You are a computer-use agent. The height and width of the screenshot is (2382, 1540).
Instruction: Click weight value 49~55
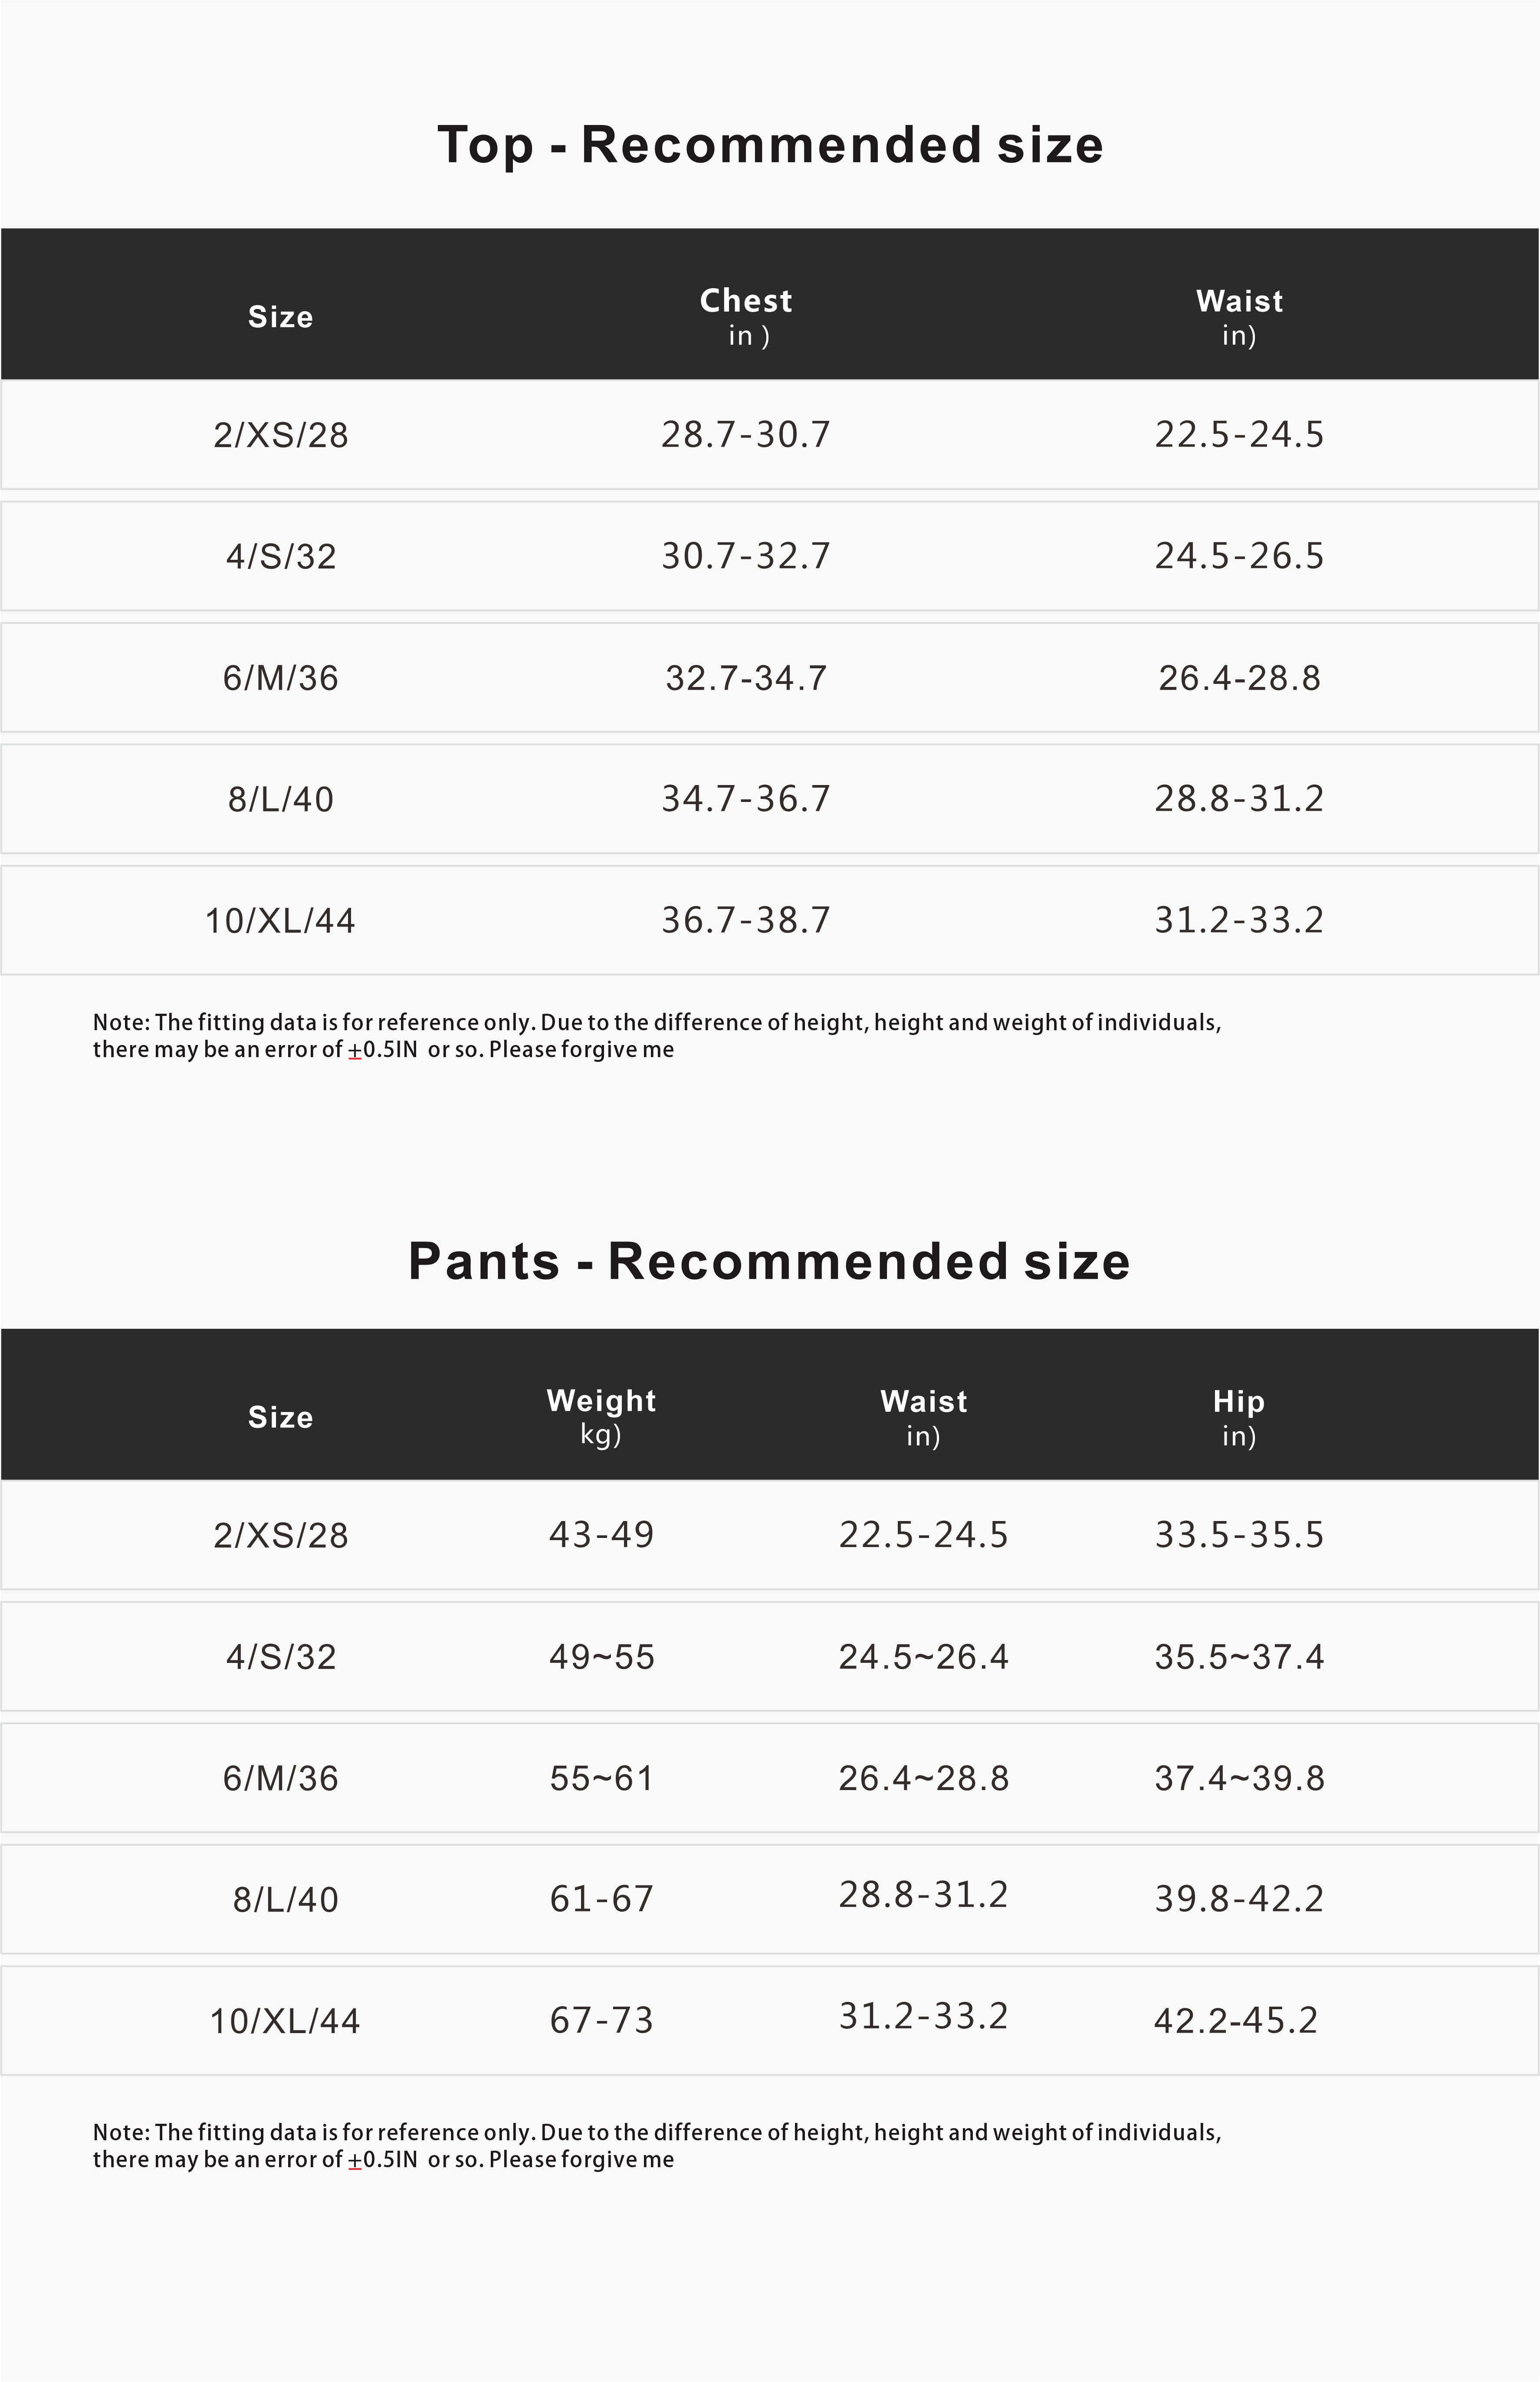(x=601, y=1657)
